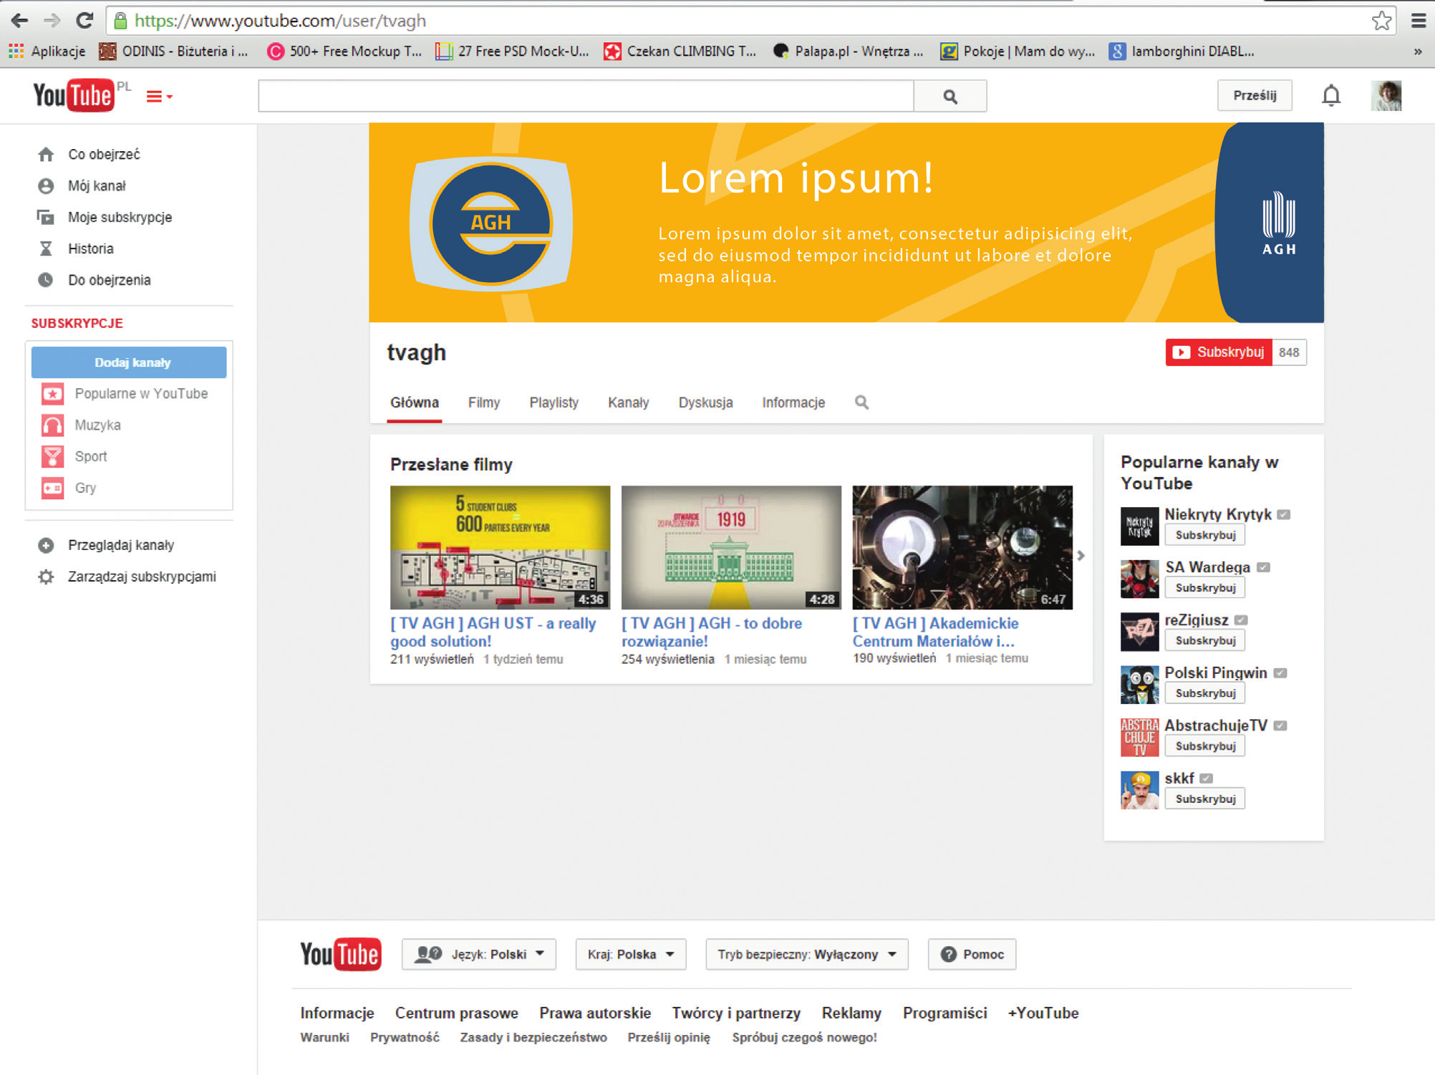Click the search magnifier button
Viewport: 1435px width, 1075px height.
tap(950, 96)
